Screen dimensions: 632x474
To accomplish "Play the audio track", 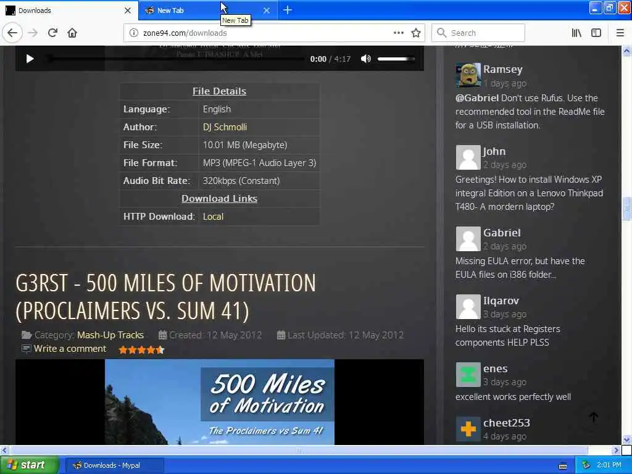I will point(30,59).
